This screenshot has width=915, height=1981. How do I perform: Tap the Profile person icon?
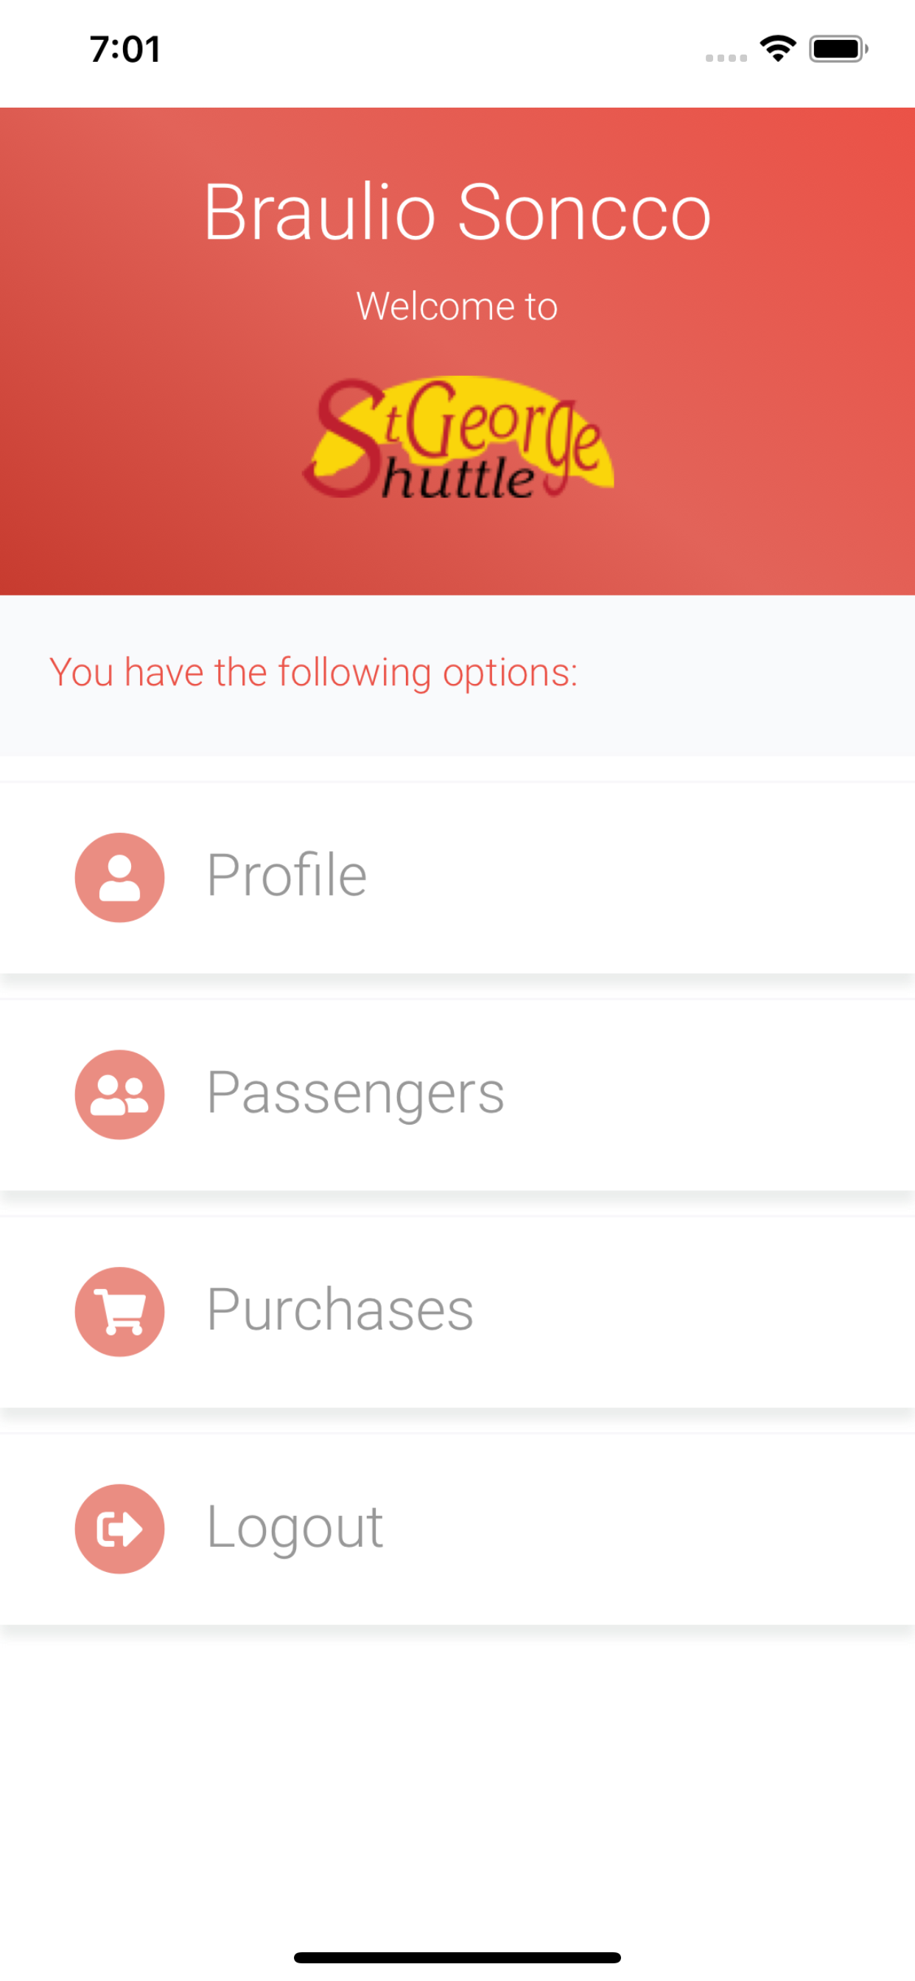pos(119,878)
